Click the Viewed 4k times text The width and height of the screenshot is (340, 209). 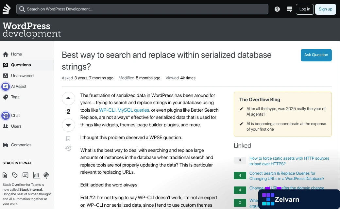coord(180,78)
